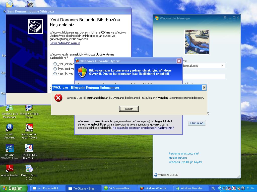Click the "Parolanızı unuttunuz mu?" link

[184, 153]
